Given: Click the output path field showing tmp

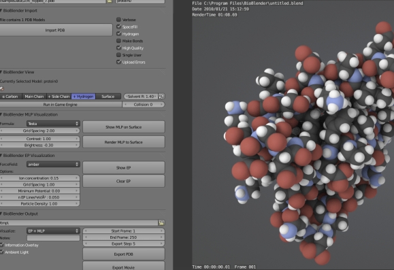Looking at the screenshot, I should pyautogui.click(x=79, y=222).
